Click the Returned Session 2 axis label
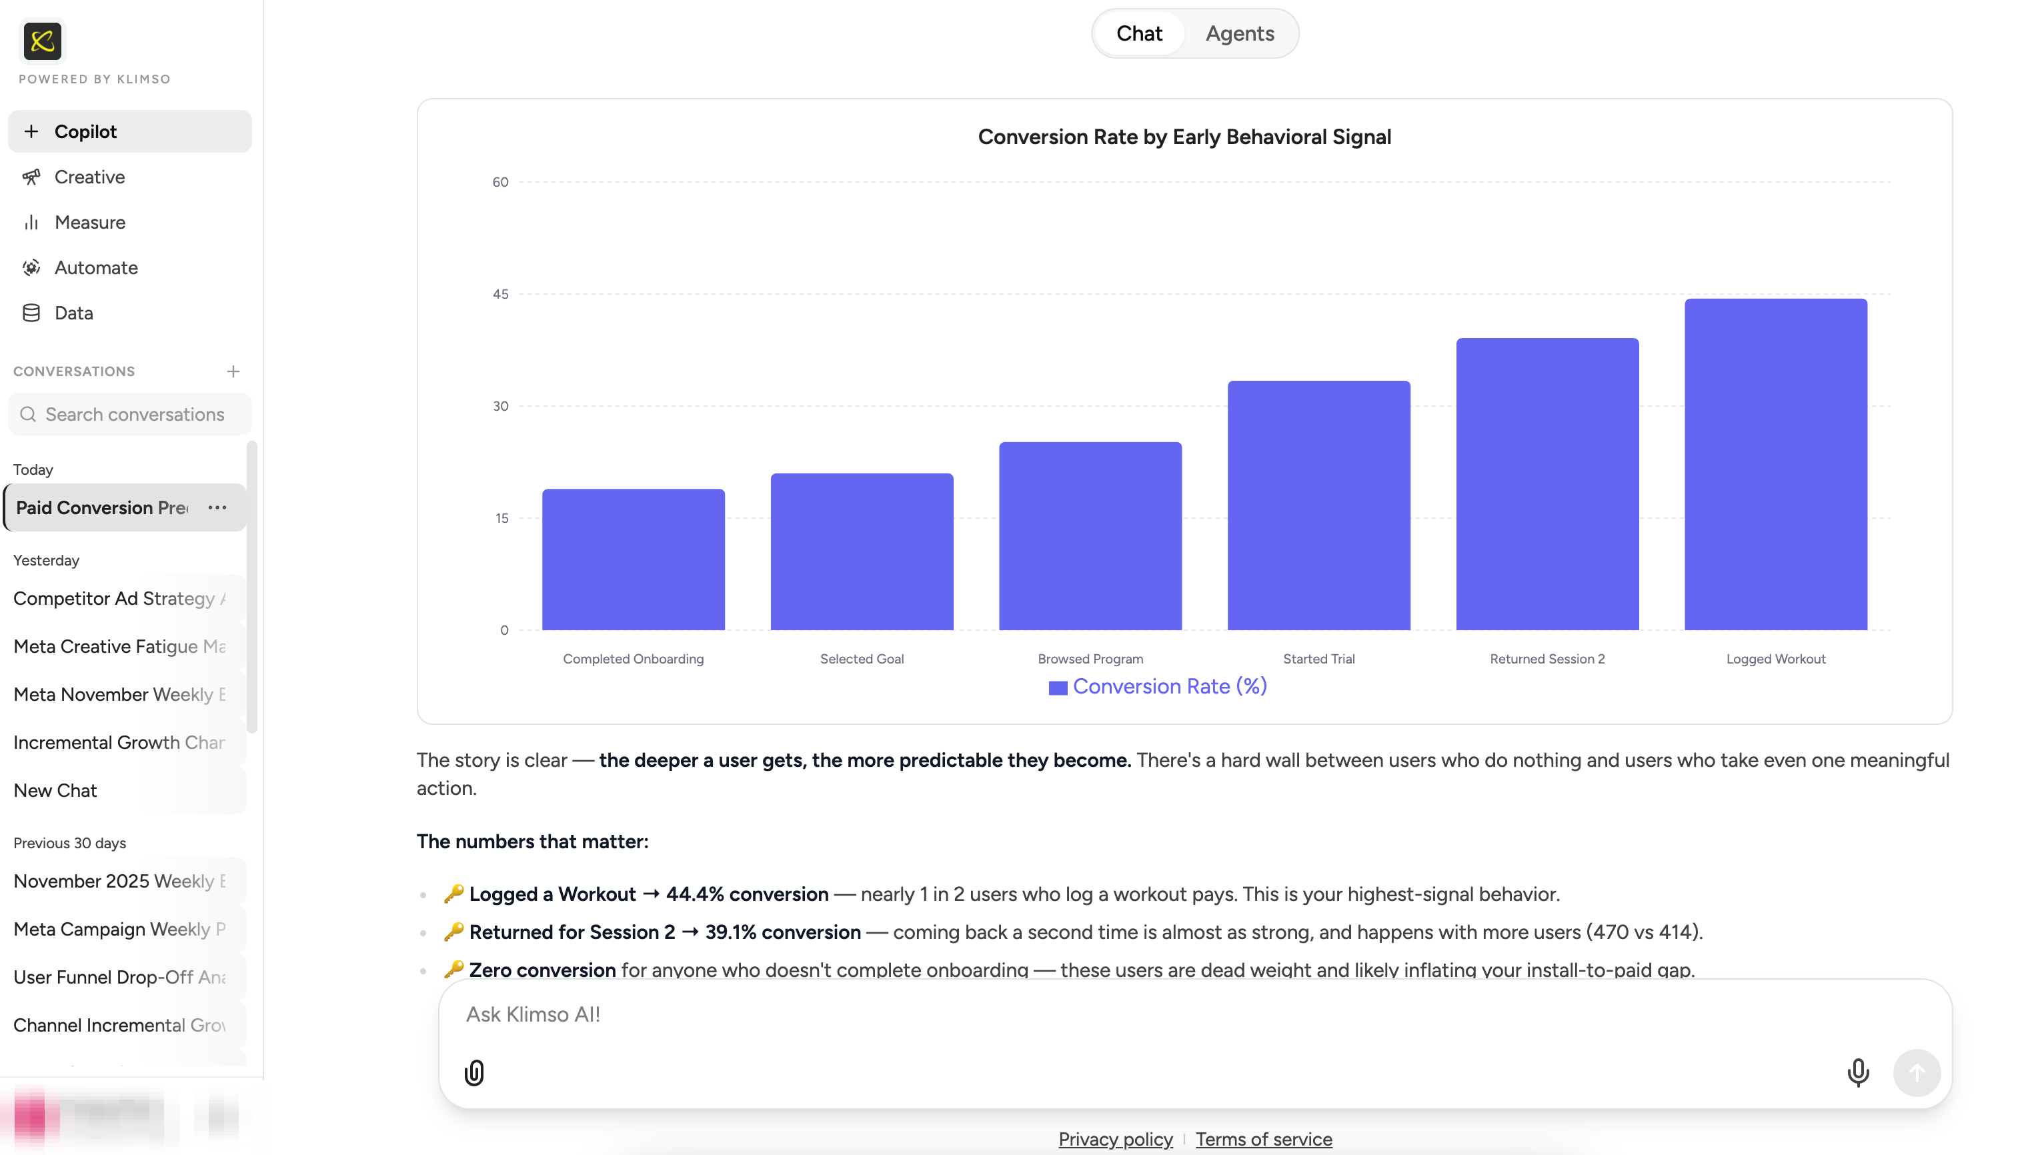Image resolution: width=2038 pixels, height=1155 pixels. click(1547, 660)
